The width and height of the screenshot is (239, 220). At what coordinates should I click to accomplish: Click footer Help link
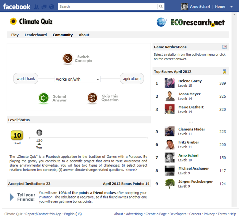[x=233, y=214]
